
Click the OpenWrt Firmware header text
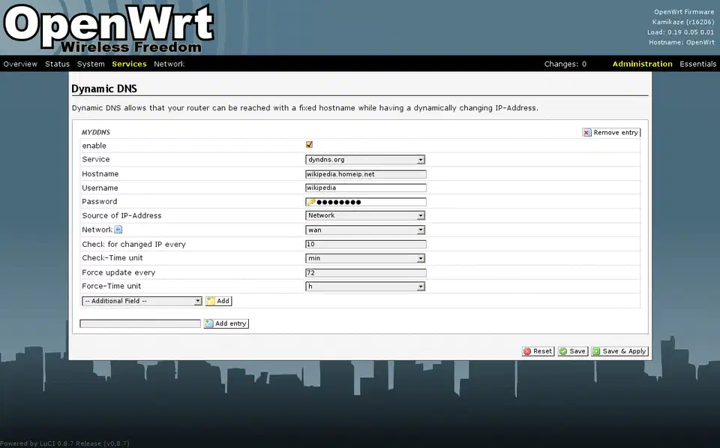(684, 12)
